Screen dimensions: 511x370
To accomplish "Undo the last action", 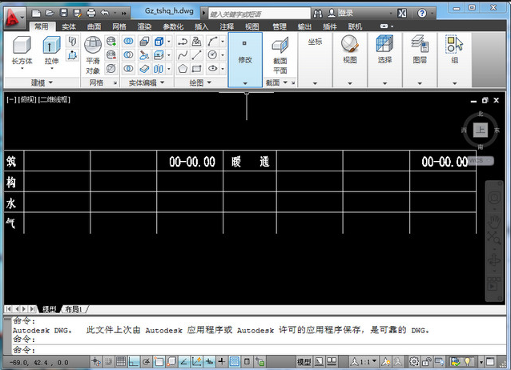I will pos(105,13).
